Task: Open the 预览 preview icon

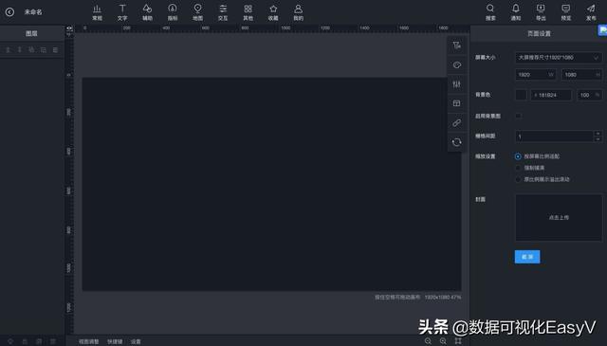Action: [566, 12]
